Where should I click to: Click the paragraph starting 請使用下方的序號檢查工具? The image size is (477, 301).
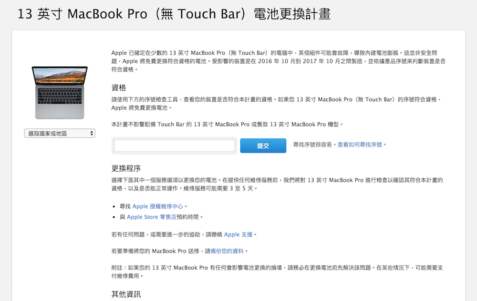276,103
